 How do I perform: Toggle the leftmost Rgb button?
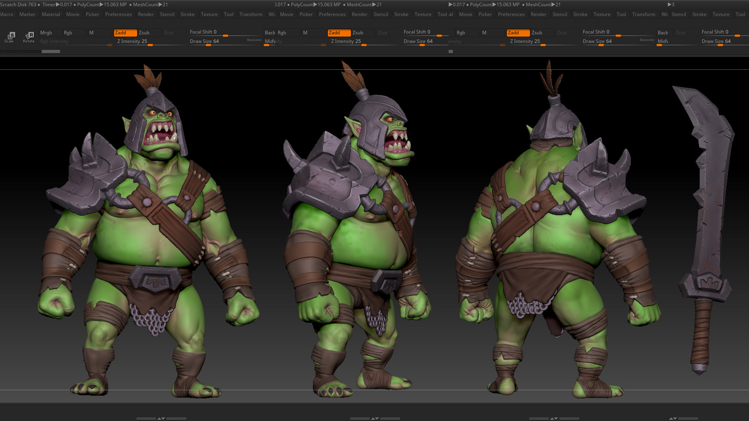click(x=73, y=33)
